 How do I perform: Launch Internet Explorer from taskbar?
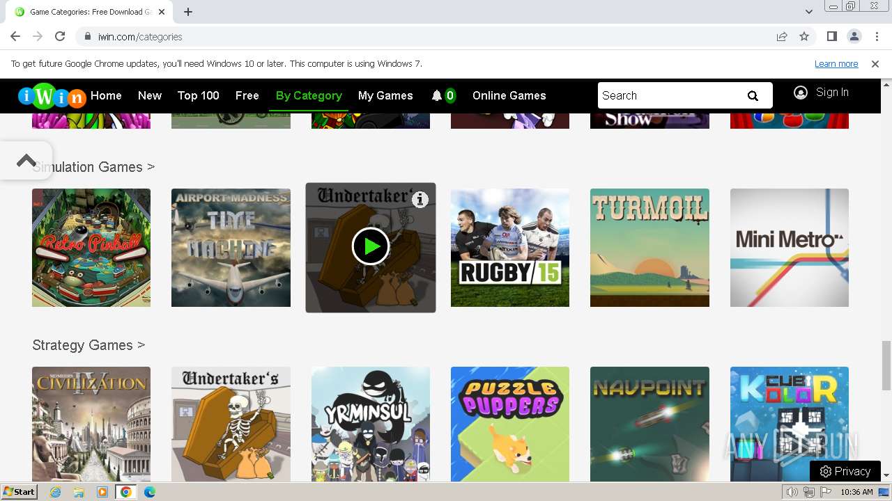(55, 492)
